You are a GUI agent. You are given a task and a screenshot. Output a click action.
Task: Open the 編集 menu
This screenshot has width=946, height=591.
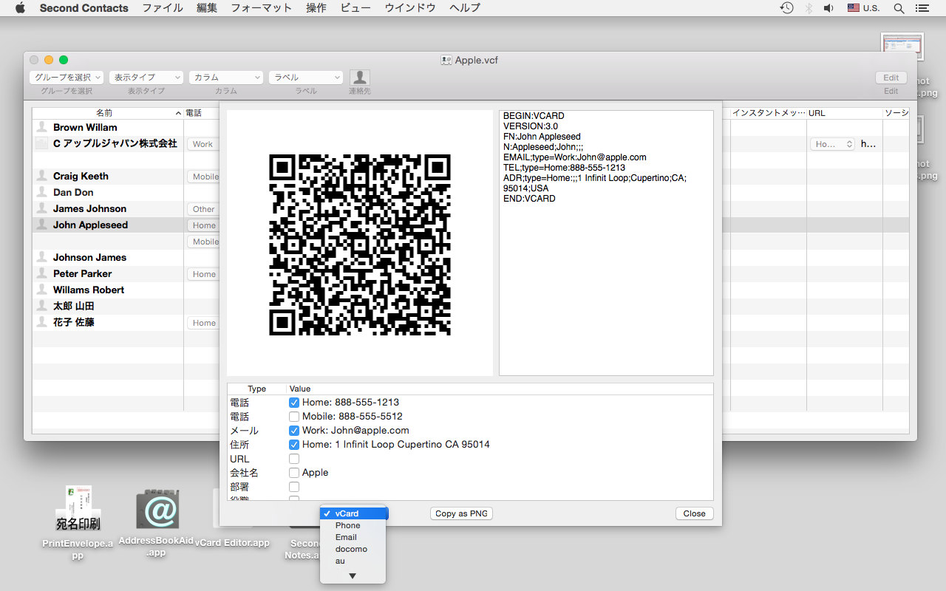pyautogui.click(x=207, y=8)
